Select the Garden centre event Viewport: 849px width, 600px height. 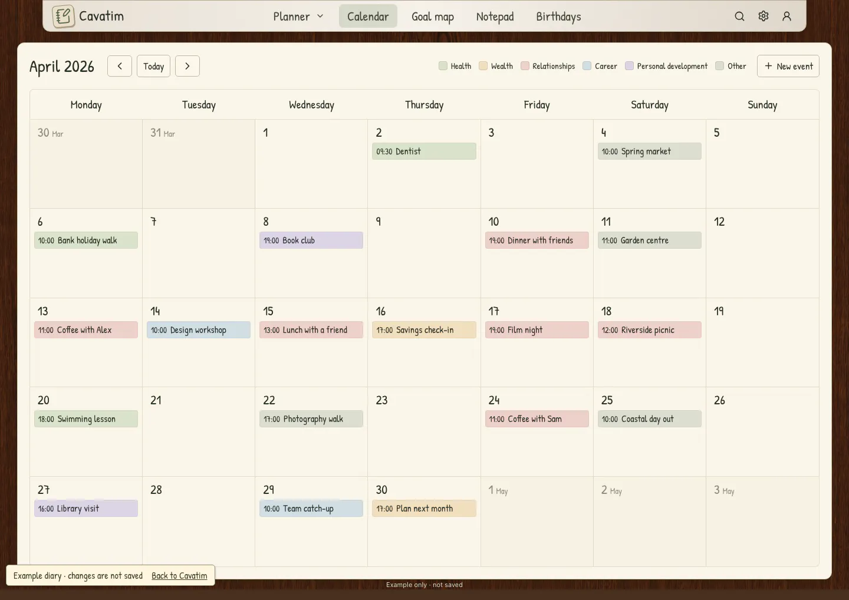[x=650, y=240]
